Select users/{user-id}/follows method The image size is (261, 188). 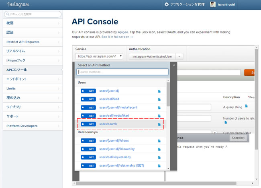tap(114, 140)
